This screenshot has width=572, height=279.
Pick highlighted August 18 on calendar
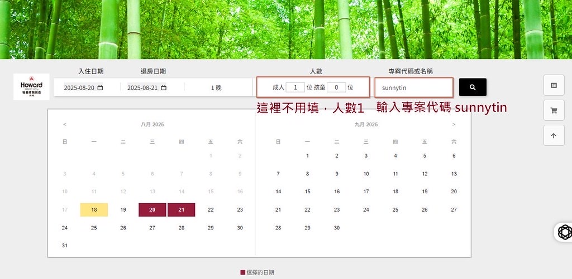coord(94,209)
